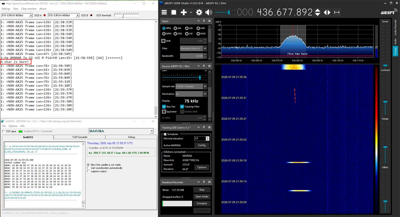
Task: Click green connection indicator in GetKISS+
Action: [x=20, y=131]
